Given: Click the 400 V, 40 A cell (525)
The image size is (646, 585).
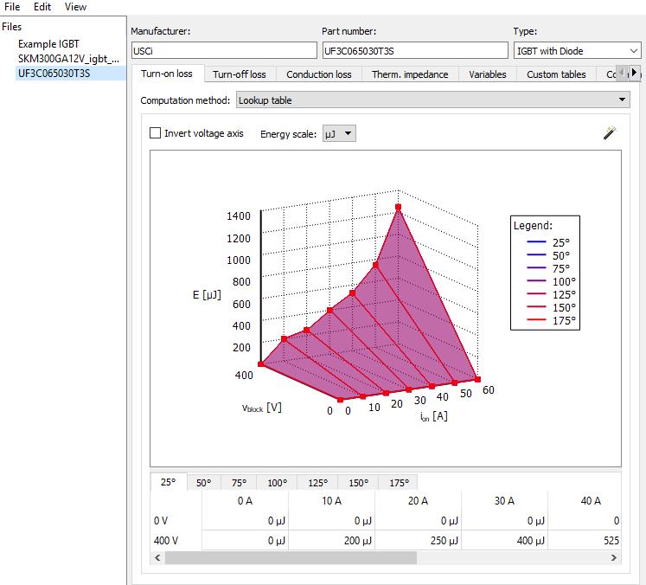Looking at the screenshot, I should point(585,541).
